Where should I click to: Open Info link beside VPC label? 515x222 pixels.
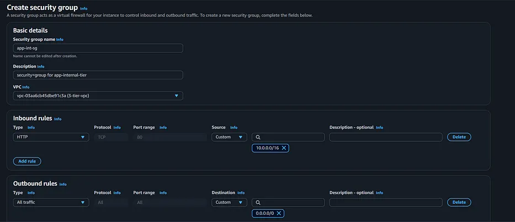(x=25, y=87)
